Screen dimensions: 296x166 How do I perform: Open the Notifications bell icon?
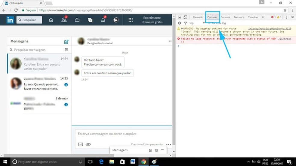click(x=103, y=19)
